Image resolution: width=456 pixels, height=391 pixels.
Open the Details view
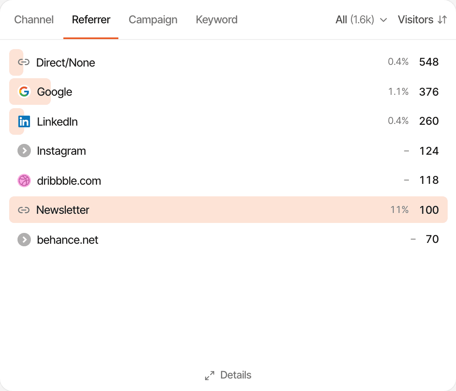click(228, 375)
